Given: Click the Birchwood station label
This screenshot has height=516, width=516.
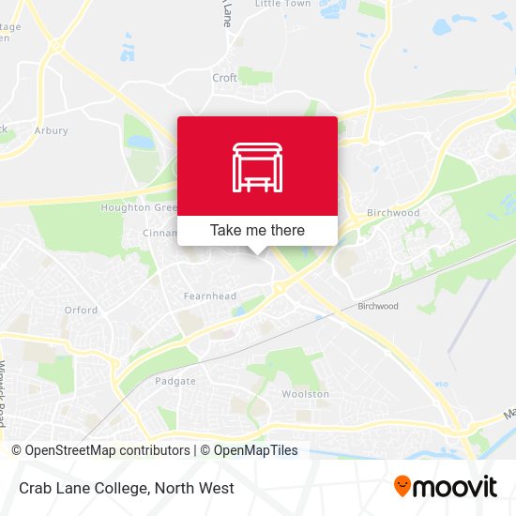Looking at the screenshot, I should (378, 307).
